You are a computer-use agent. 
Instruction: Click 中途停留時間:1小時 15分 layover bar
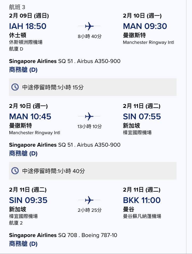pos(93,87)
